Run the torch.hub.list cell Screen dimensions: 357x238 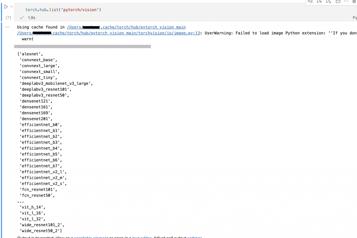(x=6, y=7)
